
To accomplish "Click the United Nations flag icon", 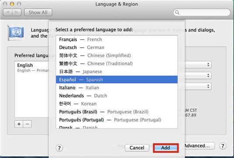I will coord(16,33).
